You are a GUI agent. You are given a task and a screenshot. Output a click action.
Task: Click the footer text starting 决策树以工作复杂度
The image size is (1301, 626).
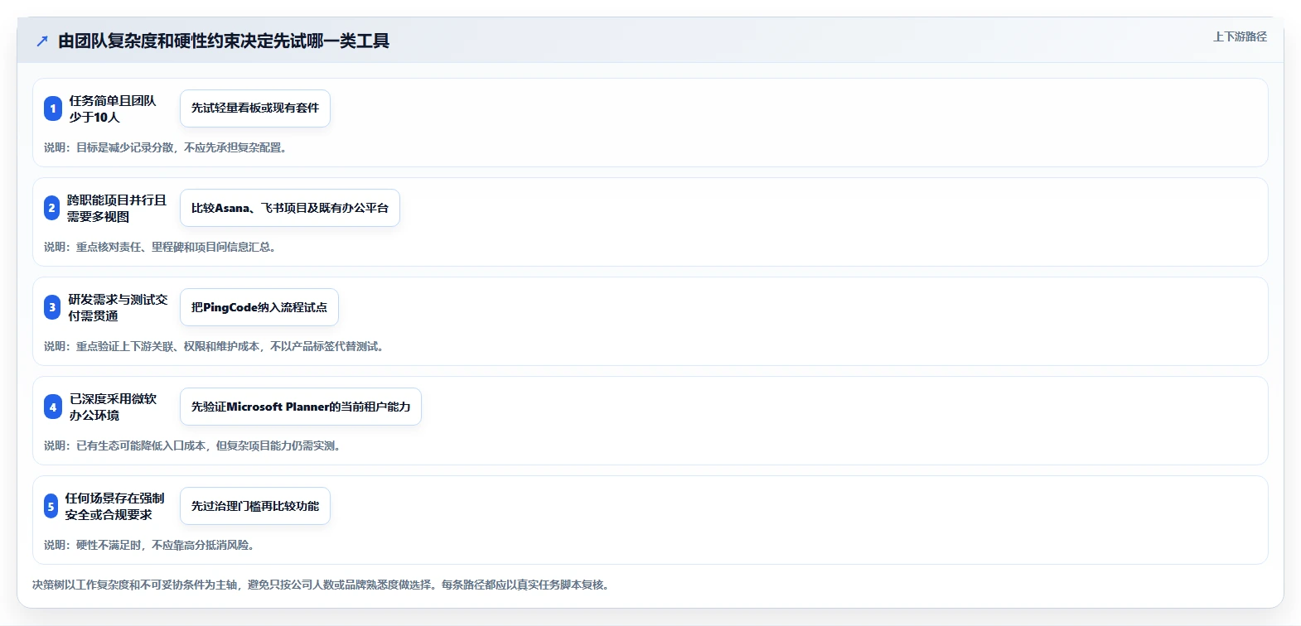[x=323, y=585]
